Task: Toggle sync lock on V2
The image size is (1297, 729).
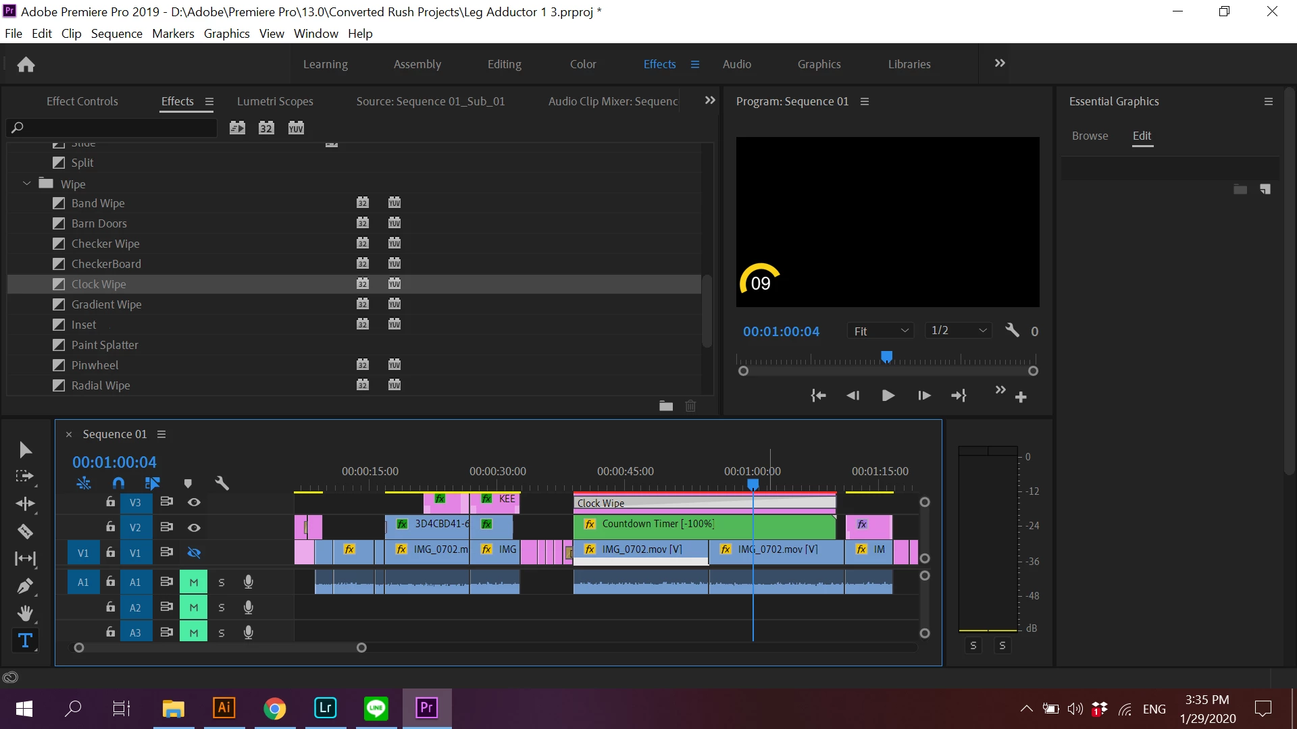Action: [x=166, y=526]
